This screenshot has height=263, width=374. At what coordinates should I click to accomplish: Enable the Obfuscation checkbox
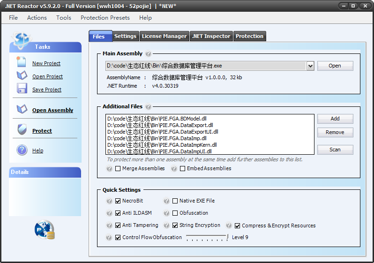[175, 213]
